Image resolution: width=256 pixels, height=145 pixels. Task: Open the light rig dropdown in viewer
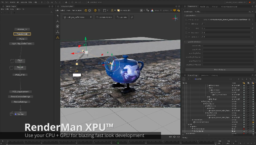(78, 17)
